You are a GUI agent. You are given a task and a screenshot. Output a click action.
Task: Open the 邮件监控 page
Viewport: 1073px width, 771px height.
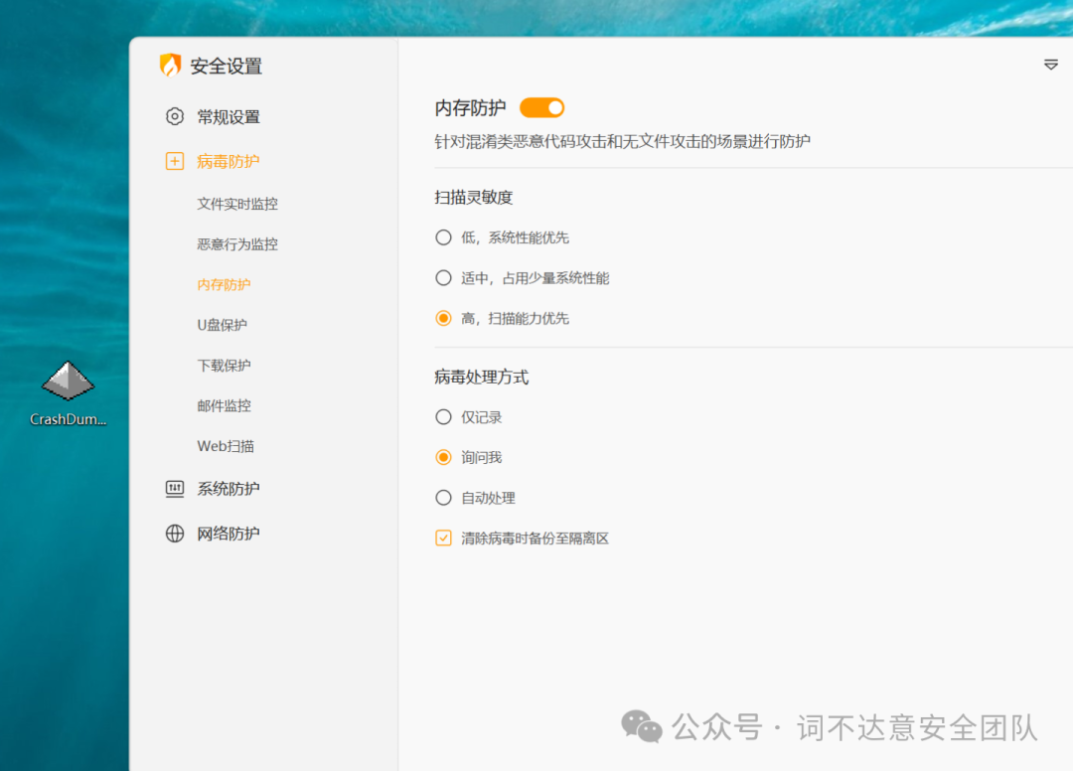(224, 405)
